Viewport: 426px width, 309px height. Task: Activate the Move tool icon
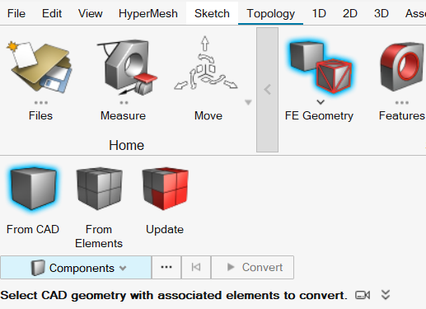pyautogui.click(x=206, y=63)
